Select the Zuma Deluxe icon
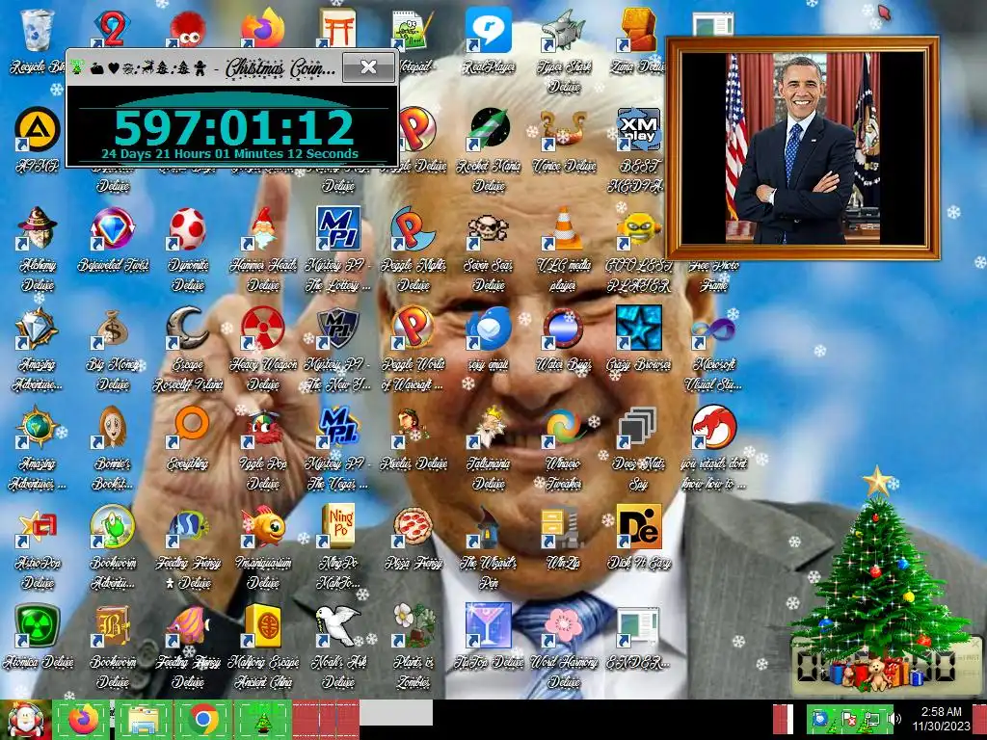 tap(638, 30)
